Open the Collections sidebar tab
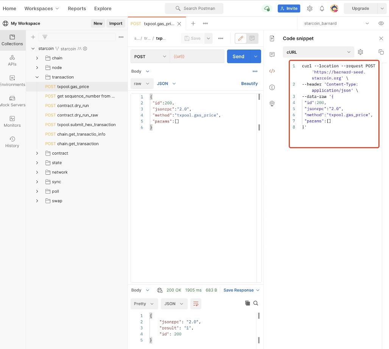 pos(12,40)
